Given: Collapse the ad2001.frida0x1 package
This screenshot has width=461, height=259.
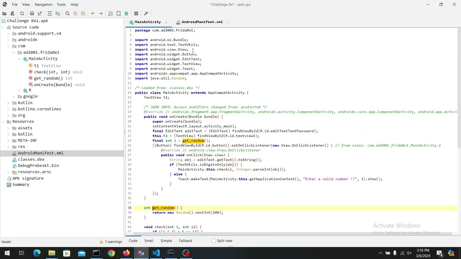Looking at the screenshot, I should point(14,53).
